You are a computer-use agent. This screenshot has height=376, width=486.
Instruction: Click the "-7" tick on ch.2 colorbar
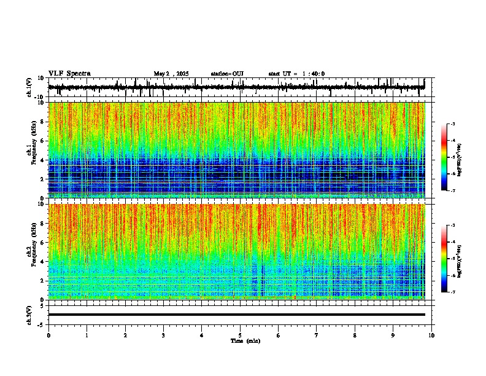coord(452,292)
